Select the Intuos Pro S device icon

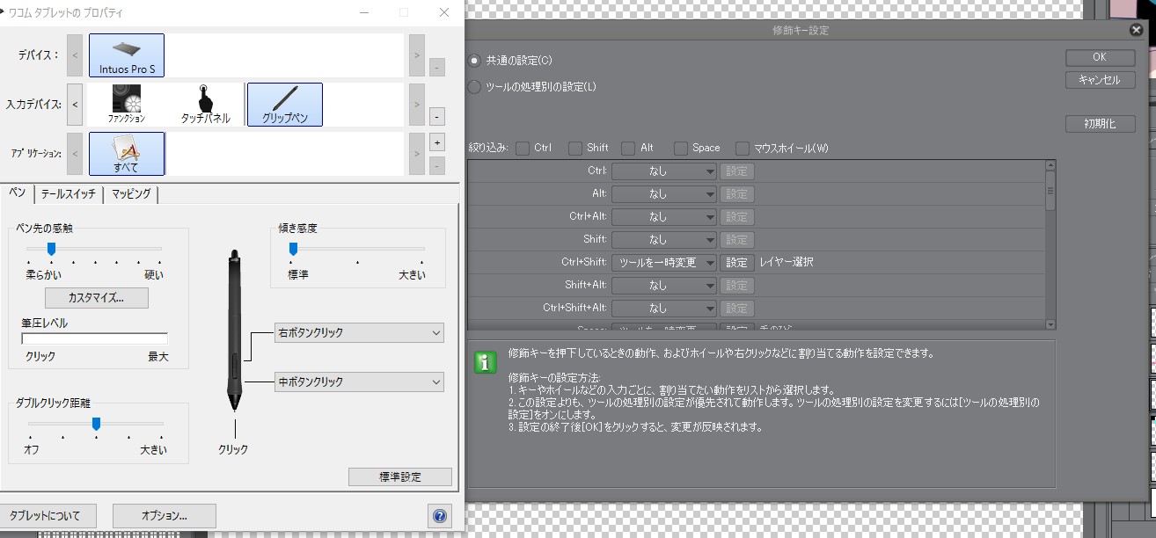click(x=126, y=55)
